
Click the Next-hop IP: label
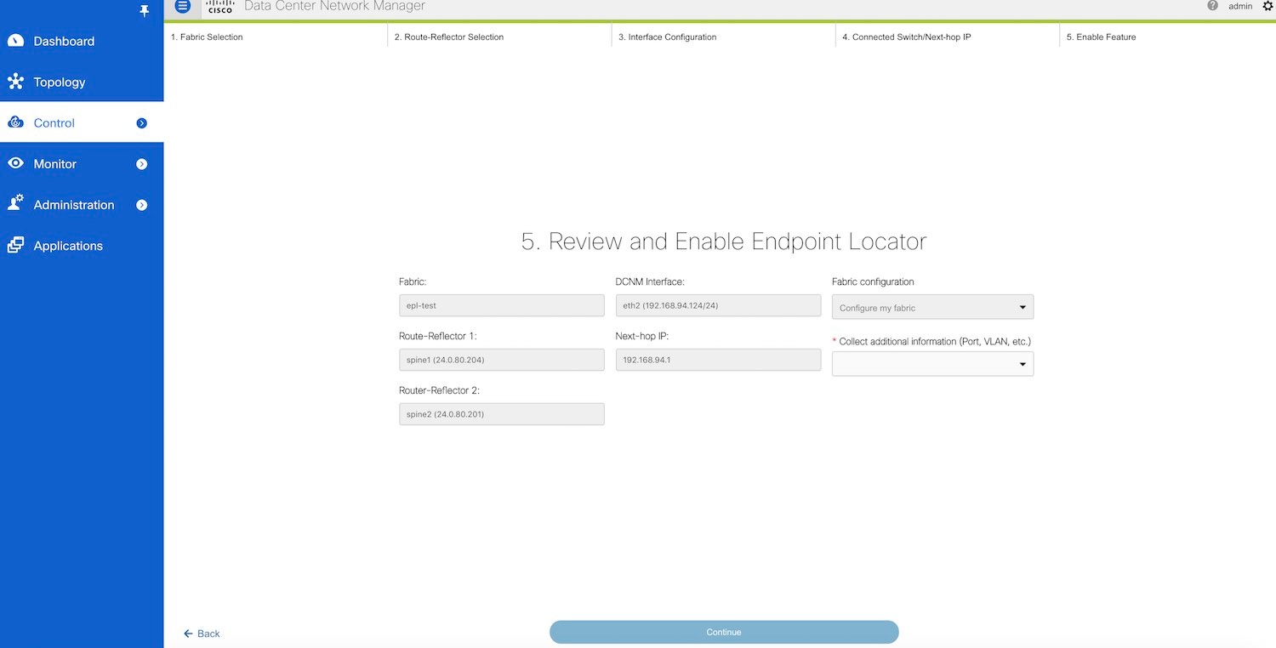coord(642,336)
